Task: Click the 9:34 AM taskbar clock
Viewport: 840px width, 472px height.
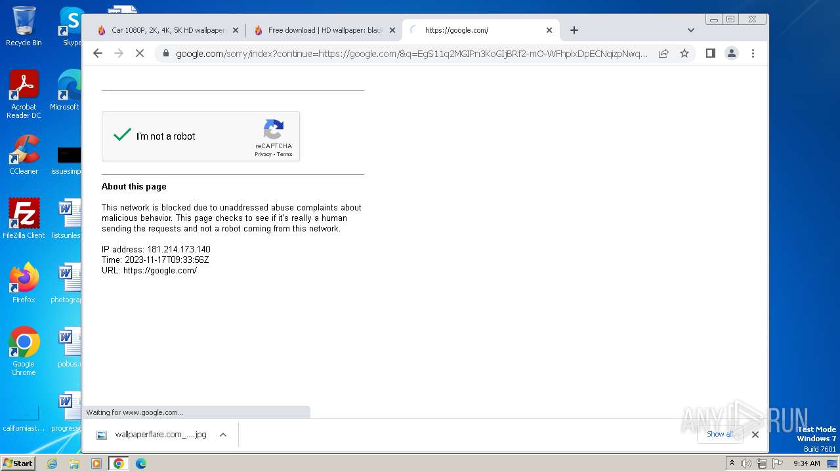Action: pyautogui.click(x=807, y=463)
